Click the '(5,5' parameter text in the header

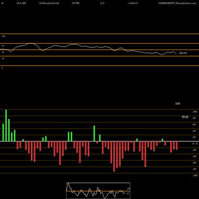click(102, 3)
